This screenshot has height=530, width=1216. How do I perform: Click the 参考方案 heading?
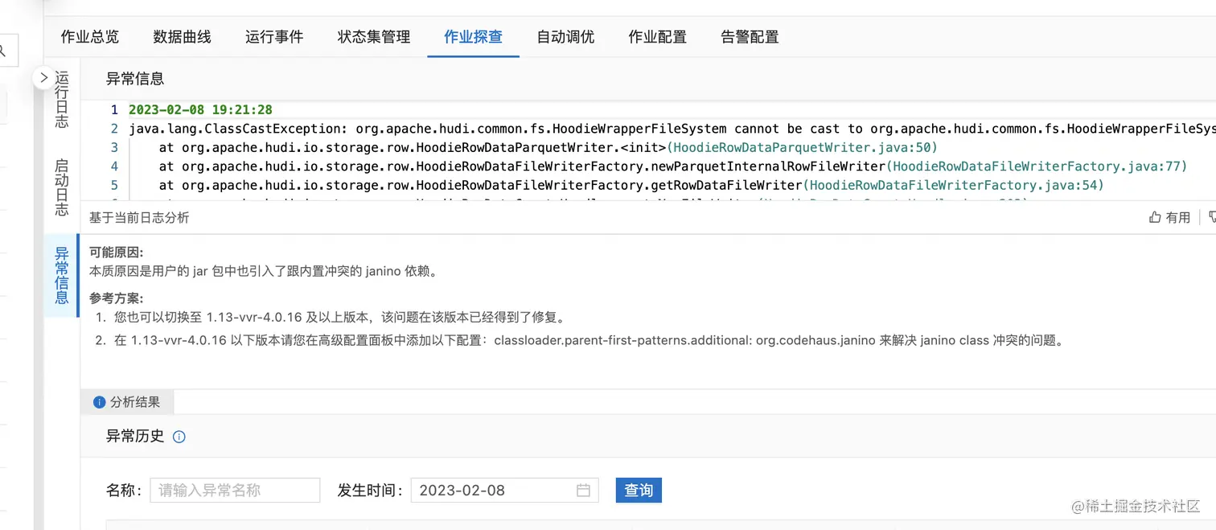(116, 298)
